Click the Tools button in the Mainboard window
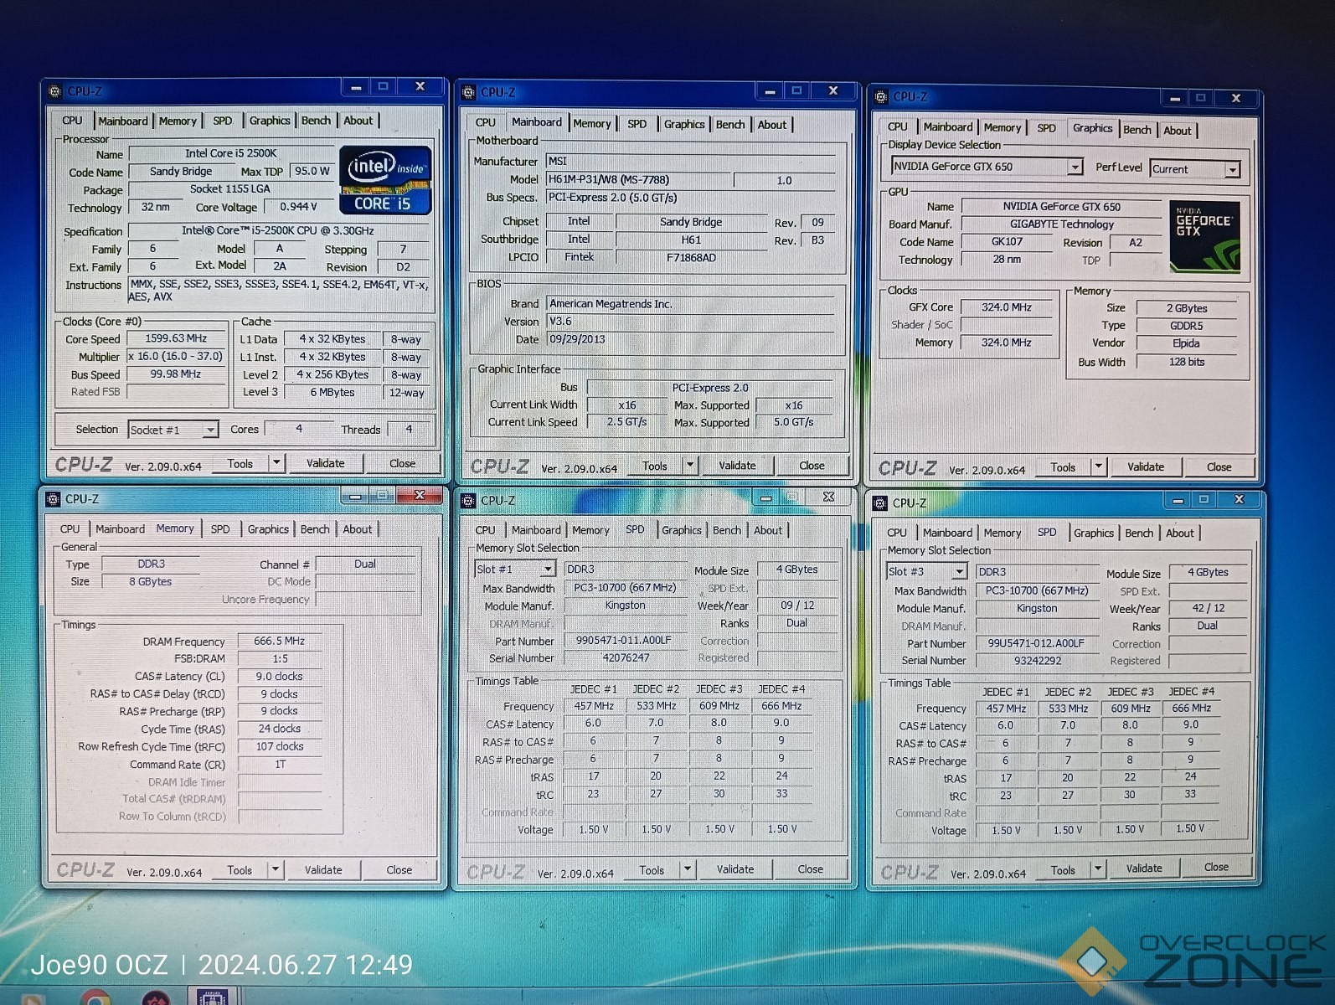This screenshot has height=1005, width=1335. (x=655, y=466)
